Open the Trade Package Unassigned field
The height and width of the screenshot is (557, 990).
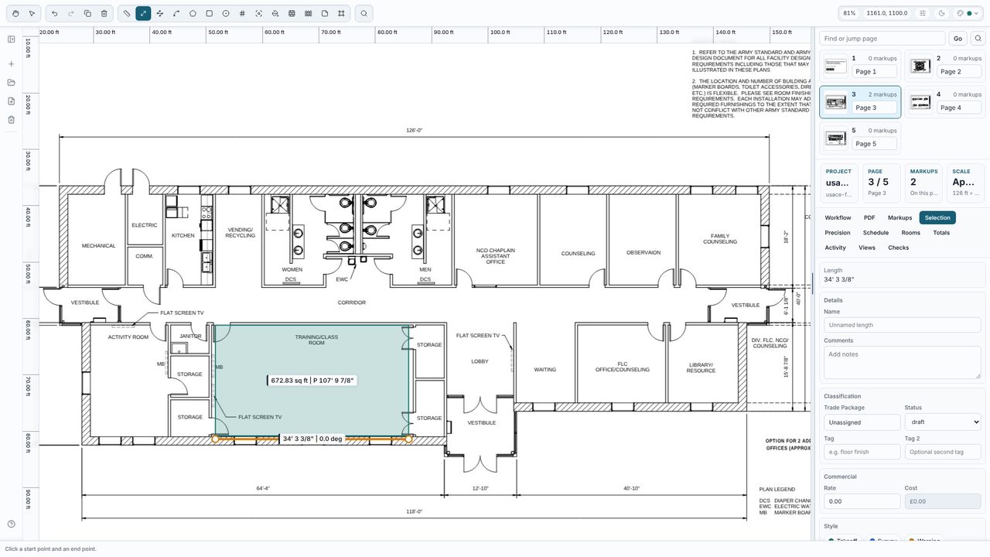(862, 422)
